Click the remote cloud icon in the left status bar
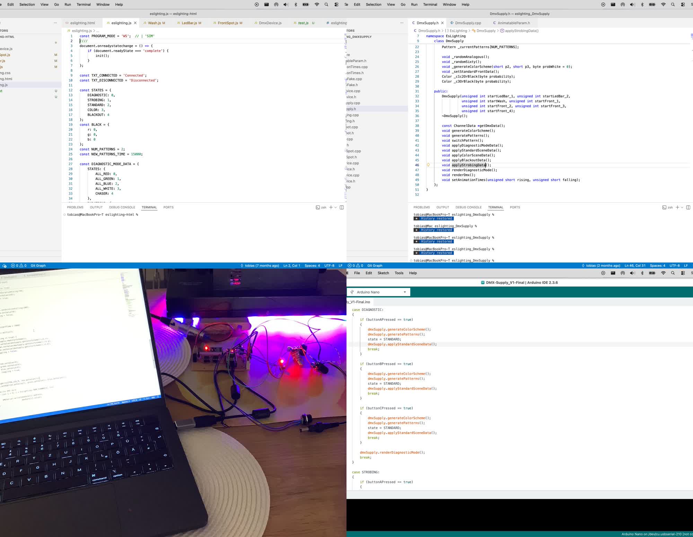This screenshot has width=693, height=537. tap(4, 266)
